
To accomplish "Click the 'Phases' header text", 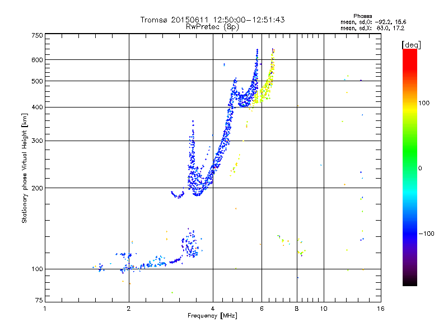I will click(362, 16).
